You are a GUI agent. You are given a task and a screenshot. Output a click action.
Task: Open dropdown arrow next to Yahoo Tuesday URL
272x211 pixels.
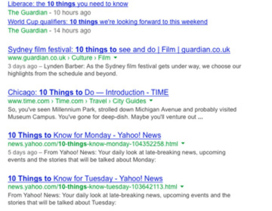[182, 187]
